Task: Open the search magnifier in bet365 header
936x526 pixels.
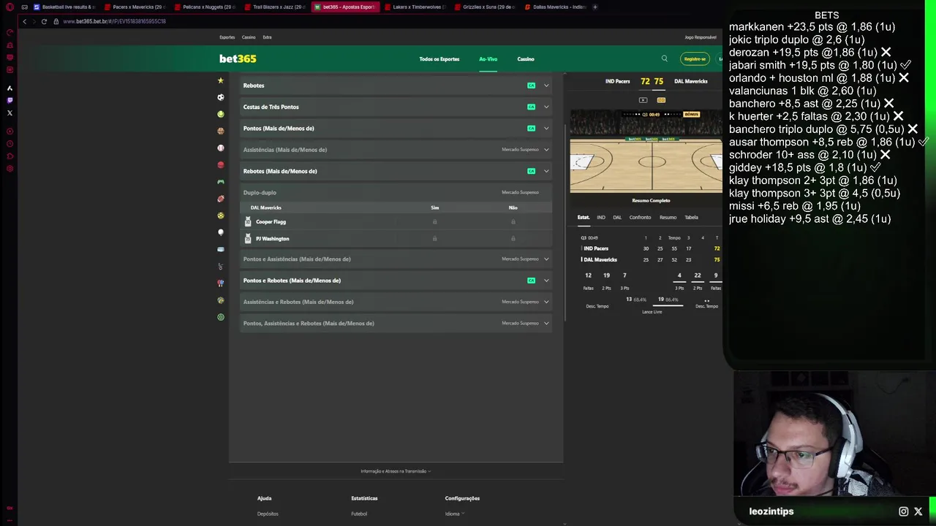Action: pos(664,58)
